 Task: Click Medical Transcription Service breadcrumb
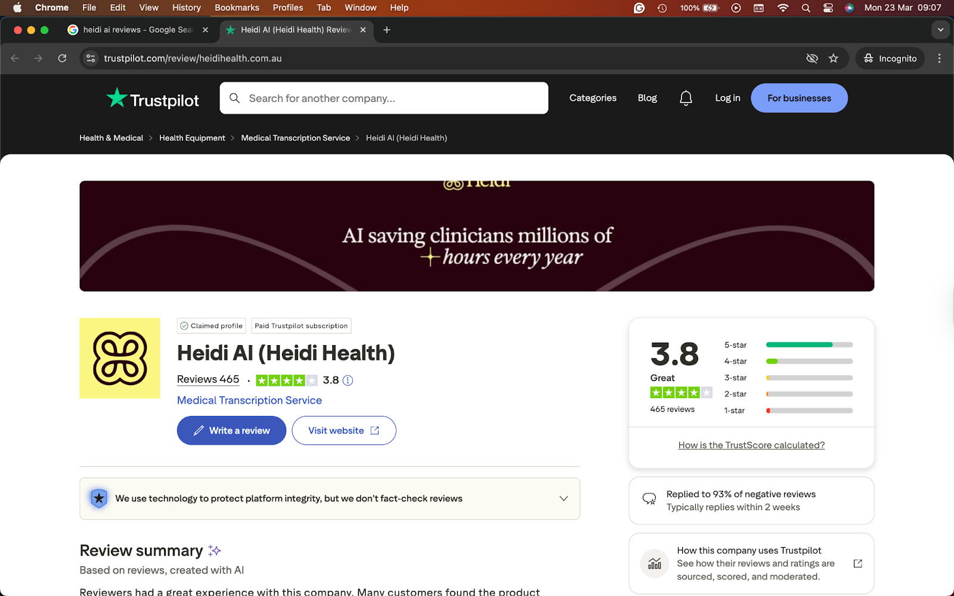[295, 138]
